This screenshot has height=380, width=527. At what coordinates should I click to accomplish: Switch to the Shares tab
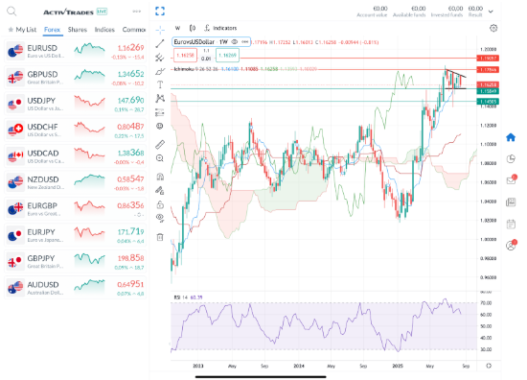click(x=78, y=30)
